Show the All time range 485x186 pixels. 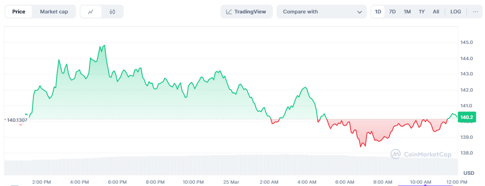point(436,12)
